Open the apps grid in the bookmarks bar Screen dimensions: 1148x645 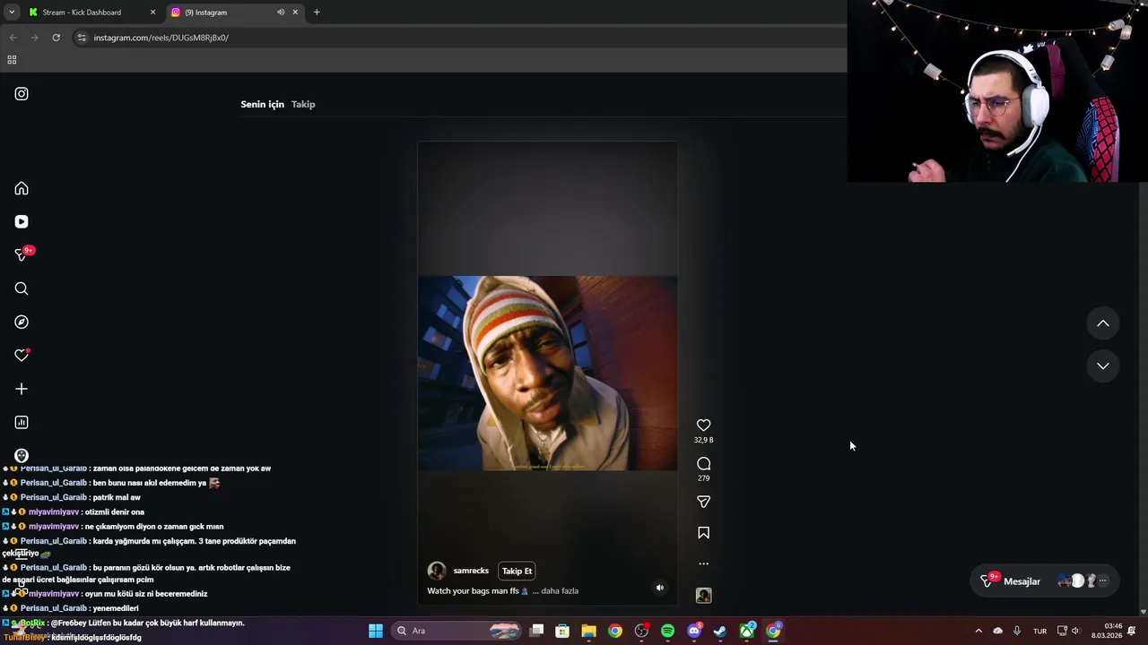tap(12, 60)
